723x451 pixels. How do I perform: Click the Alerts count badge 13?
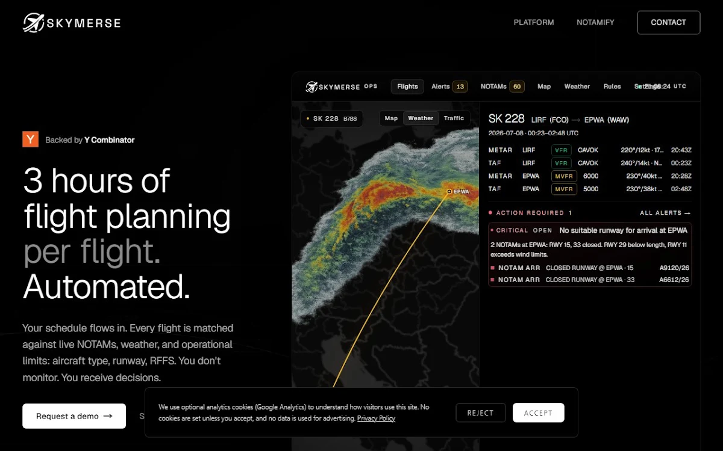460,87
